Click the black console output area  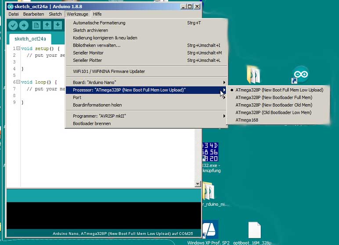click(104, 216)
